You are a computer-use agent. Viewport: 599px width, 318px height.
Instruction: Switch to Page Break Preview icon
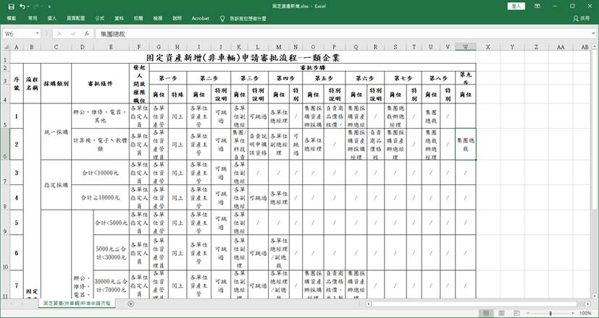516,313
